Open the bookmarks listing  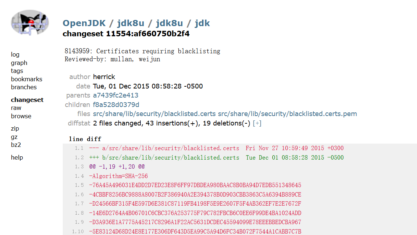[26, 79]
